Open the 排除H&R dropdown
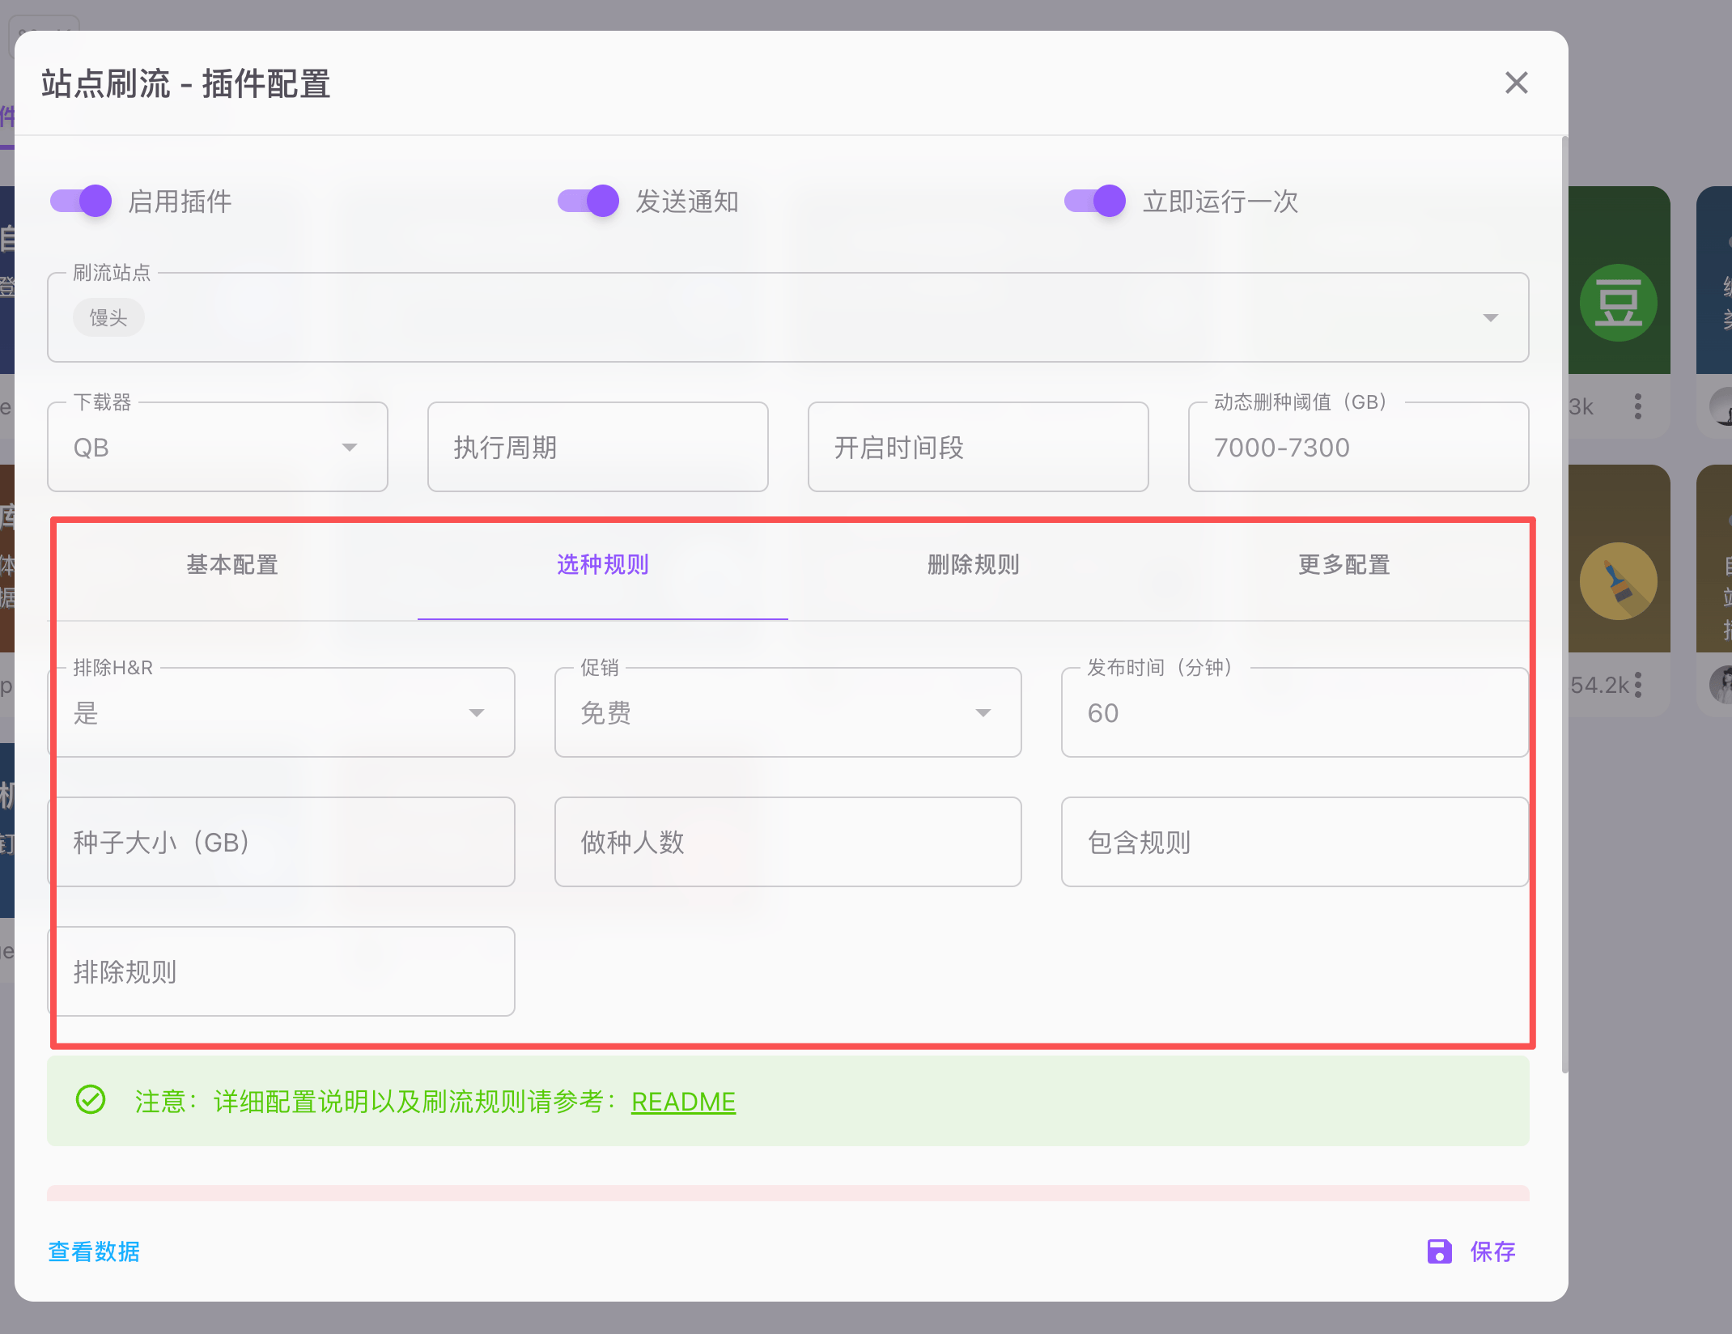The image size is (1732, 1334). click(476, 712)
